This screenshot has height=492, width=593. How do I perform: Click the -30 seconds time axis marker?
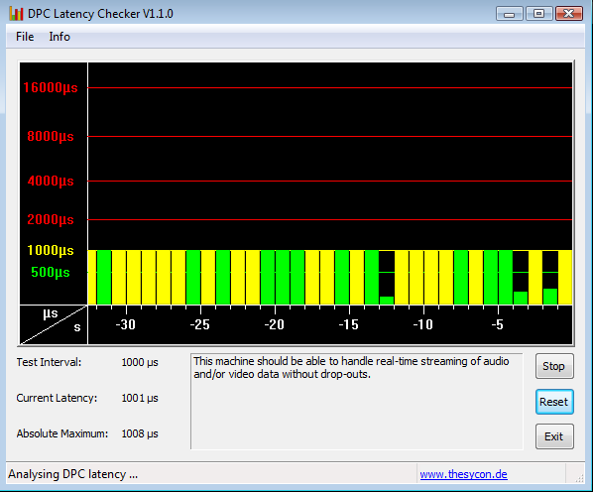125,324
